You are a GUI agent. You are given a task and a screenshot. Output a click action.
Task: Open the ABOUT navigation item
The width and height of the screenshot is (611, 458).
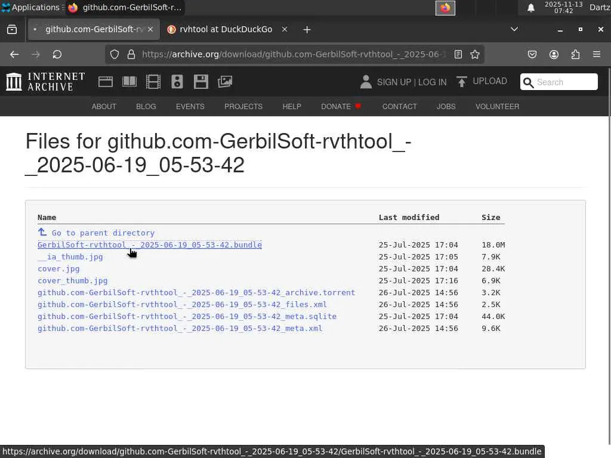click(x=104, y=106)
